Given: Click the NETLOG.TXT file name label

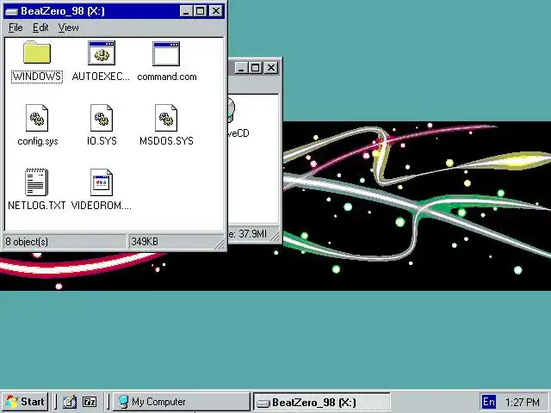Looking at the screenshot, I should pos(36,206).
